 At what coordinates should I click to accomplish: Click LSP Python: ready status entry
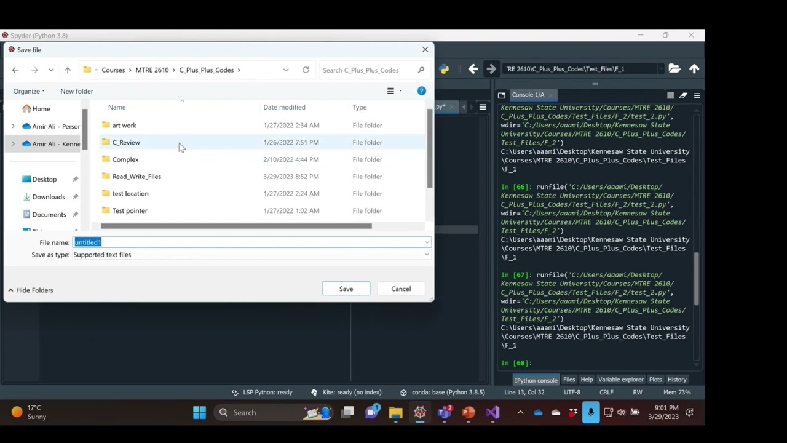pyautogui.click(x=262, y=393)
